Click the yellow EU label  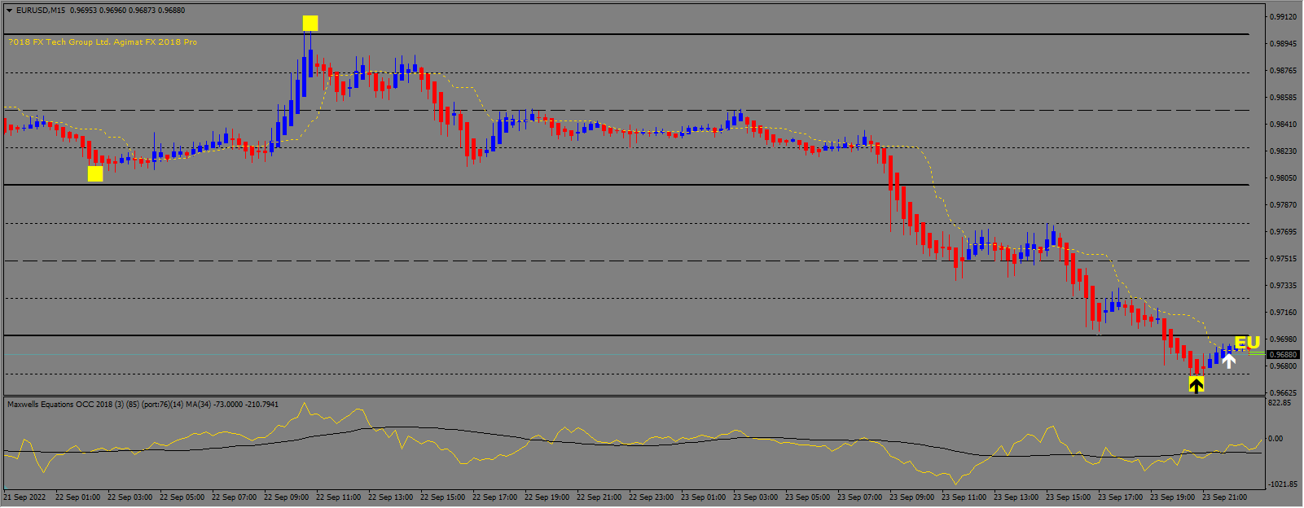1247,343
